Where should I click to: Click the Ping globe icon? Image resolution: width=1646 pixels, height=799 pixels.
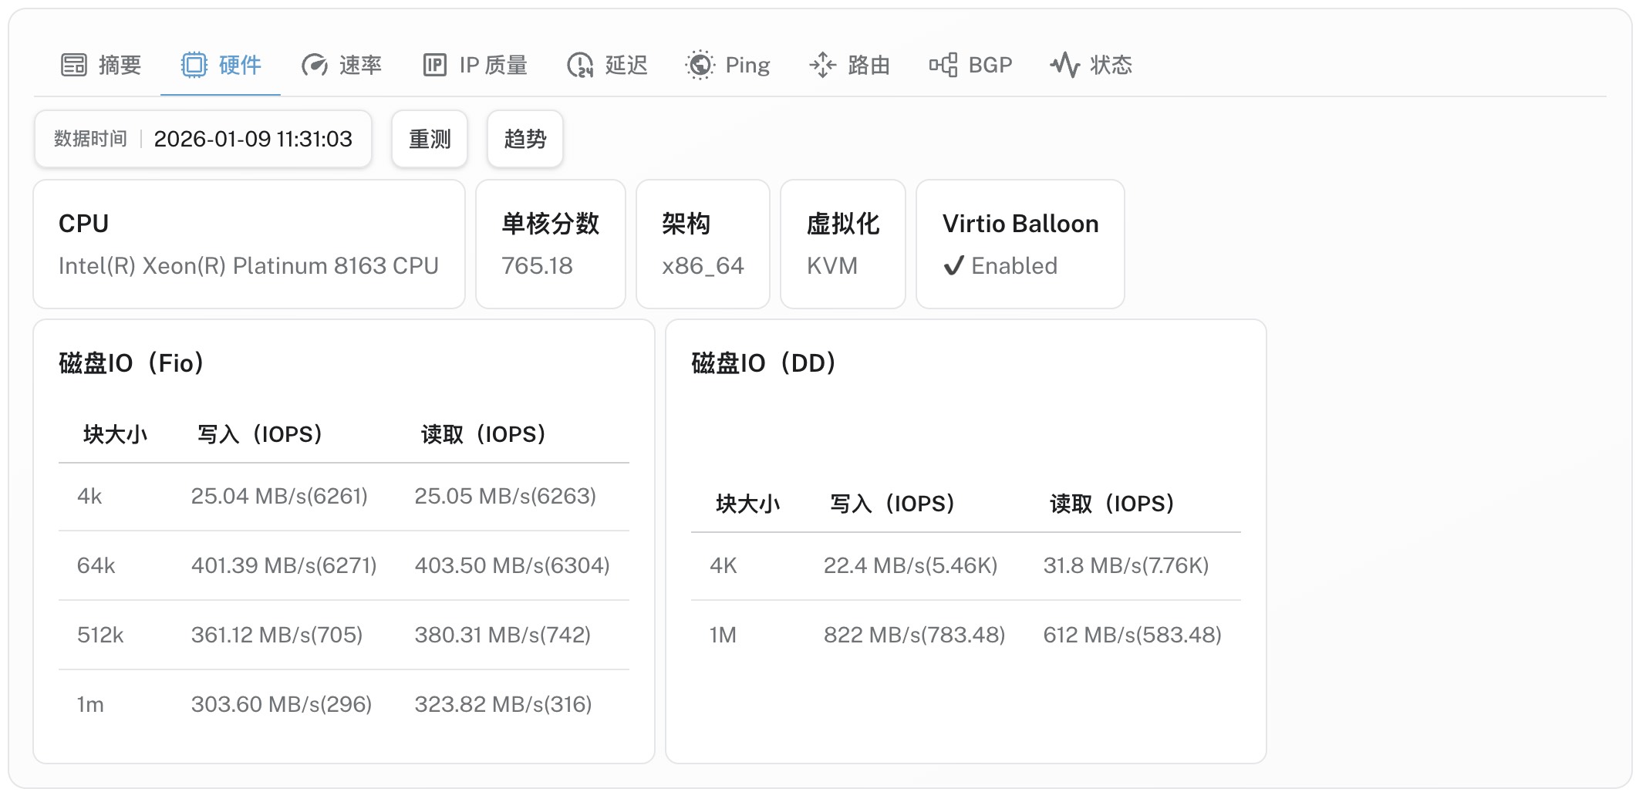[x=700, y=66]
